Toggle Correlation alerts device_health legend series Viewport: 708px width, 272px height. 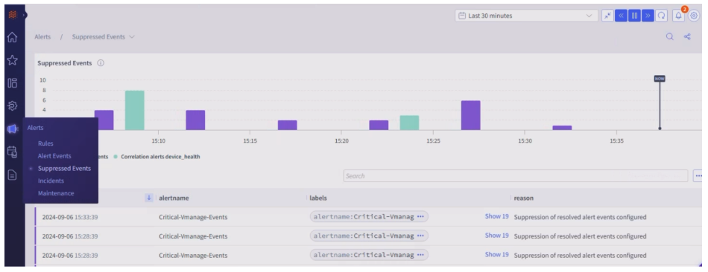160,157
